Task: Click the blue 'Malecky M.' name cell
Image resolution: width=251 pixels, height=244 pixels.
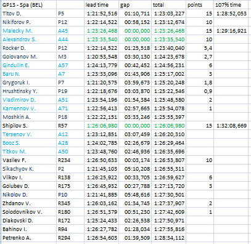Action: (x=28, y=31)
